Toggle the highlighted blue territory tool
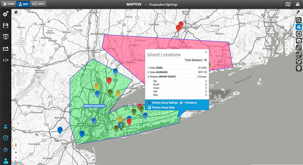Screen dimensions: 303x165 299,27
